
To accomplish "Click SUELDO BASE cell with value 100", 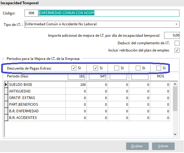I will (77, 85).
